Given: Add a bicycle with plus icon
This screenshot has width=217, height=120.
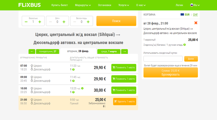Looking at the screenshot, I should (88, 22).
